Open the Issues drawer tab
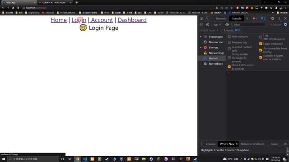Viewport: 289px width, 162px height. click(x=274, y=144)
